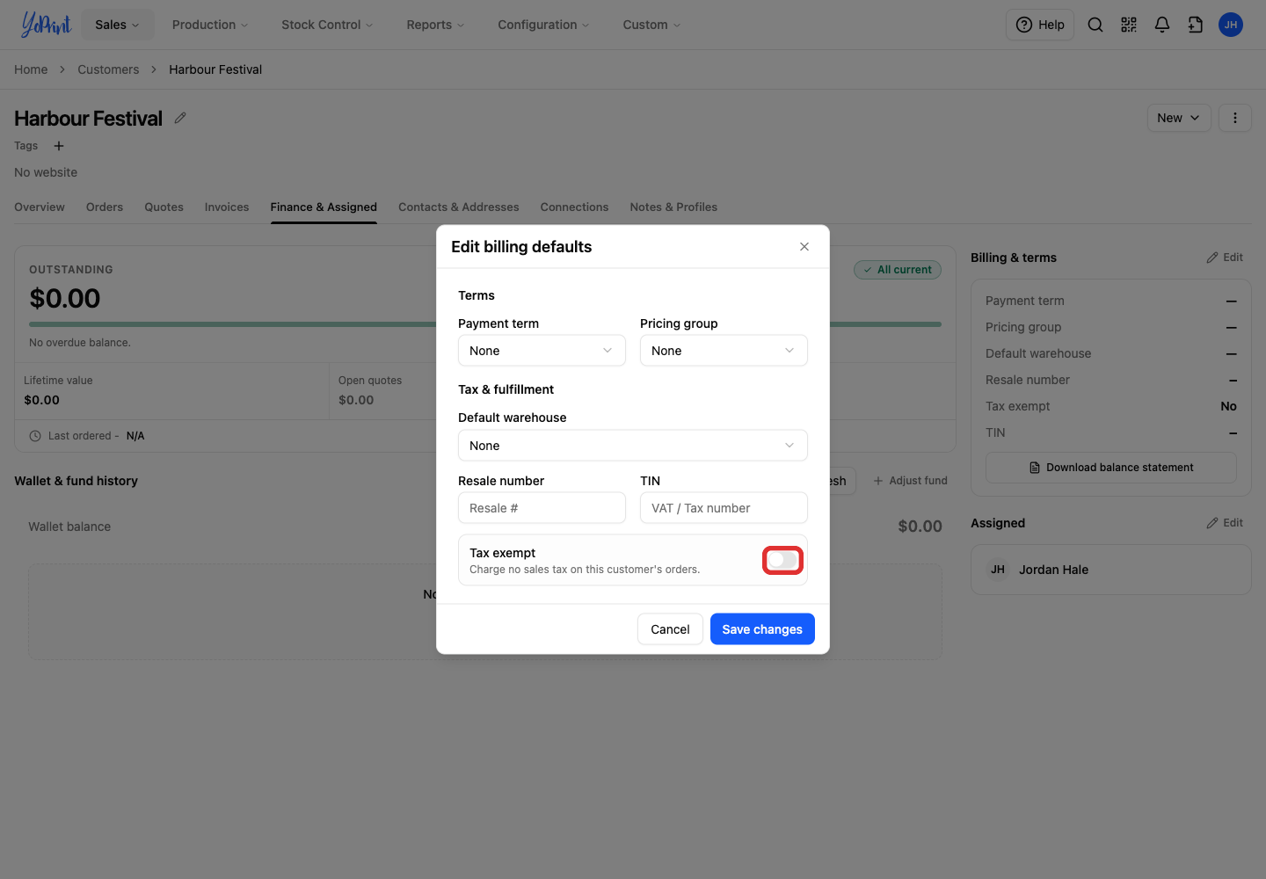Screen dimensions: 1266x879
Task: Click Adjust fund
Action: click(910, 481)
